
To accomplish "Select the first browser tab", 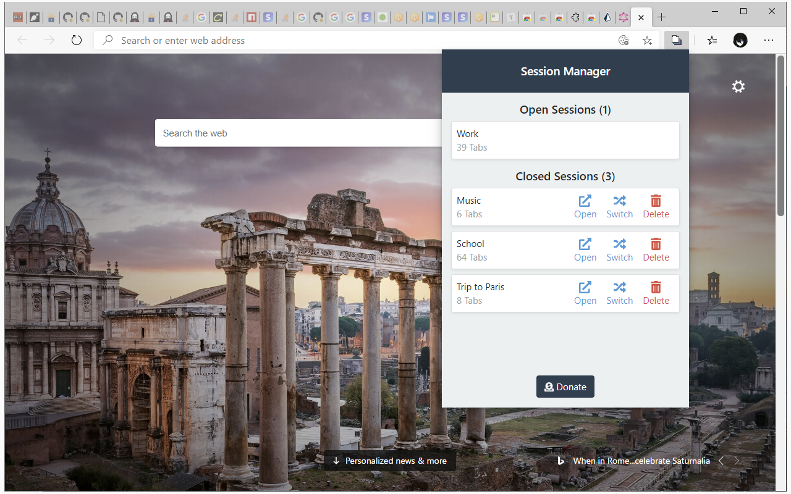I will [x=19, y=17].
